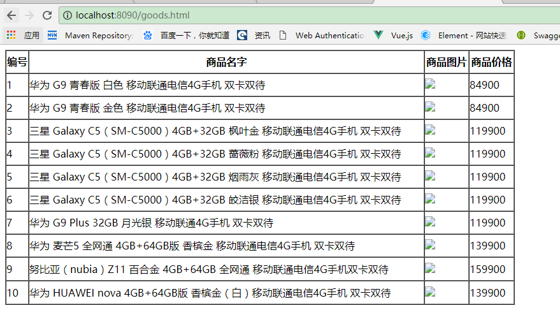Click the broken image in row 6
The height and width of the screenshot is (310, 560).
point(430,198)
